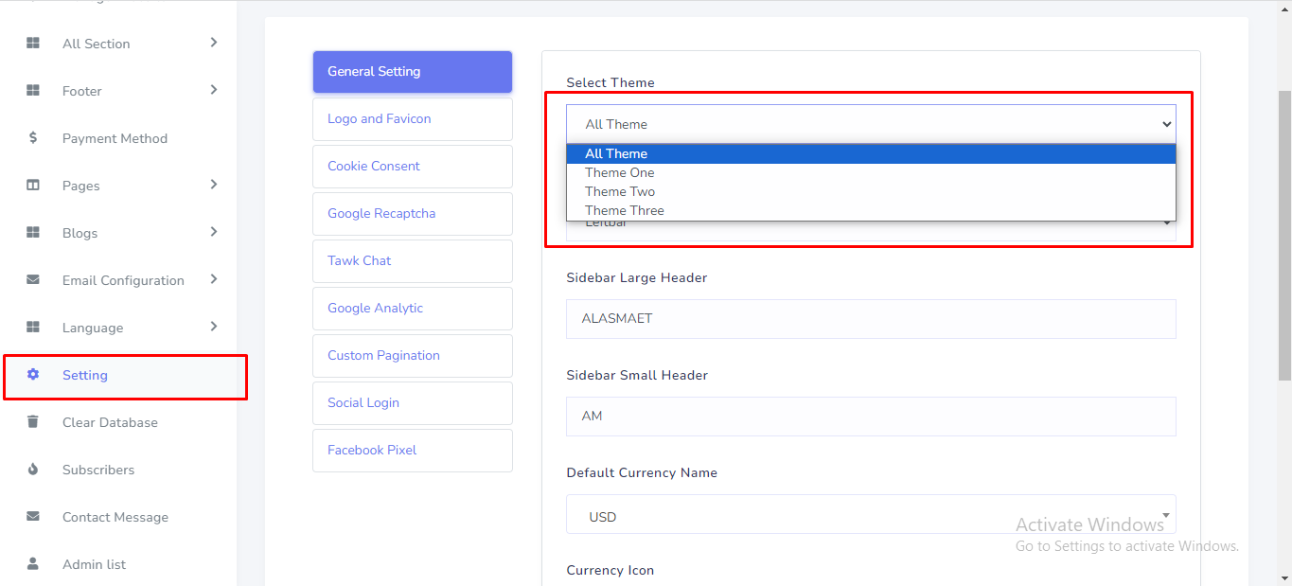Open the Default Currency Name dropdown
The width and height of the screenshot is (1292, 586).
(870, 517)
